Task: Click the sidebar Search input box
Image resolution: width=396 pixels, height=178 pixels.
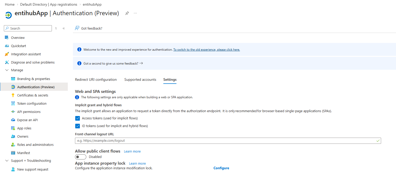Action: (x=28, y=28)
